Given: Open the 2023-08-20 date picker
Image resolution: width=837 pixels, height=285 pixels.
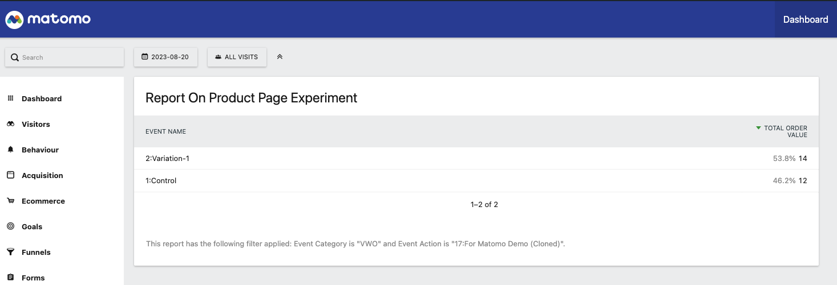Looking at the screenshot, I should (x=165, y=57).
